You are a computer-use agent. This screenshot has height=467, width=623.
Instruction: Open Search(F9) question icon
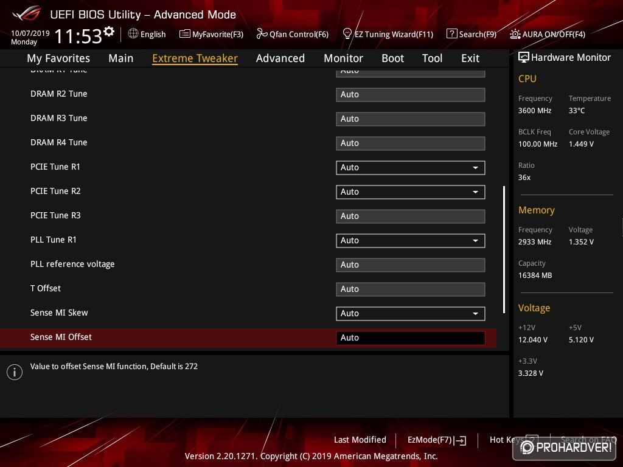[452, 34]
